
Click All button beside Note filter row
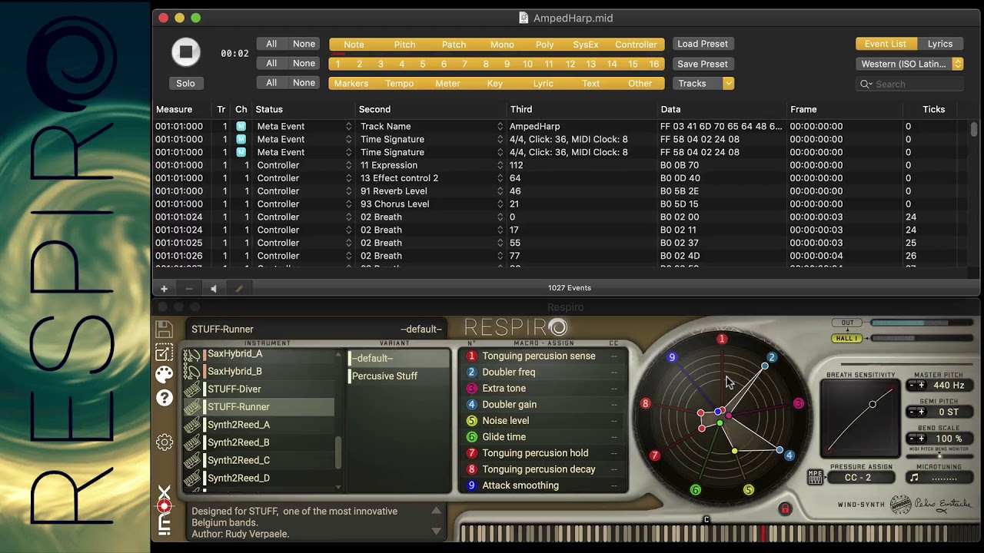pos(271,44)
